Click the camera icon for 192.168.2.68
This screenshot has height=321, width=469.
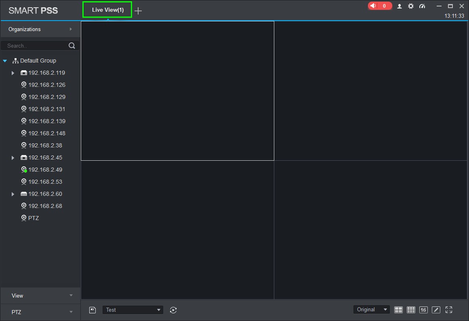(x=24, y=206)
